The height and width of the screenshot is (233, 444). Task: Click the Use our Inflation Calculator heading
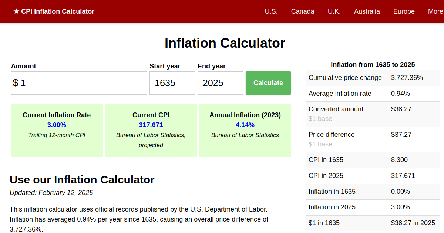82,180
